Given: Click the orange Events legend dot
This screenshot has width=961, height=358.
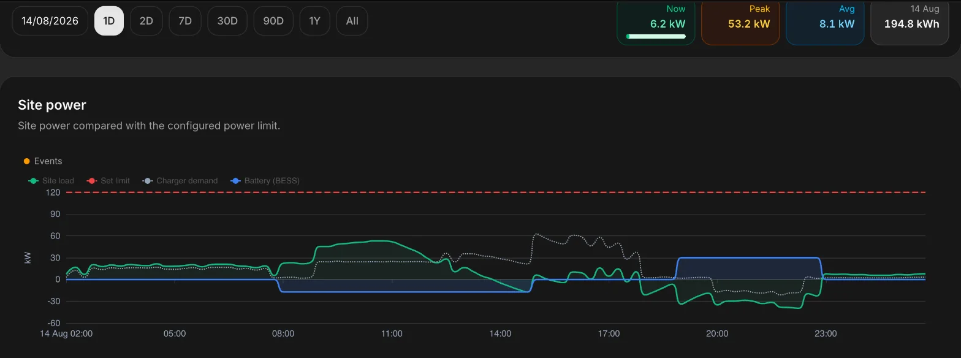Looking at the screenshot, I should [26, 161].
